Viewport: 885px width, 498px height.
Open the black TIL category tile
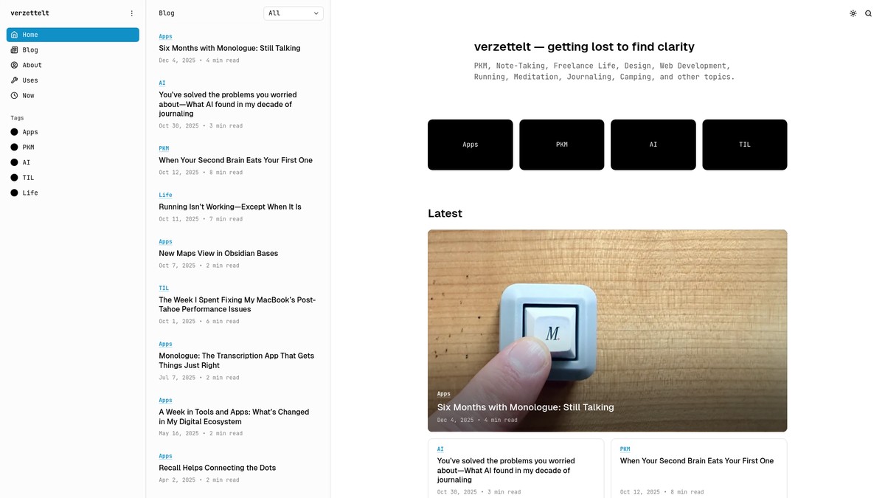point(745,145)
